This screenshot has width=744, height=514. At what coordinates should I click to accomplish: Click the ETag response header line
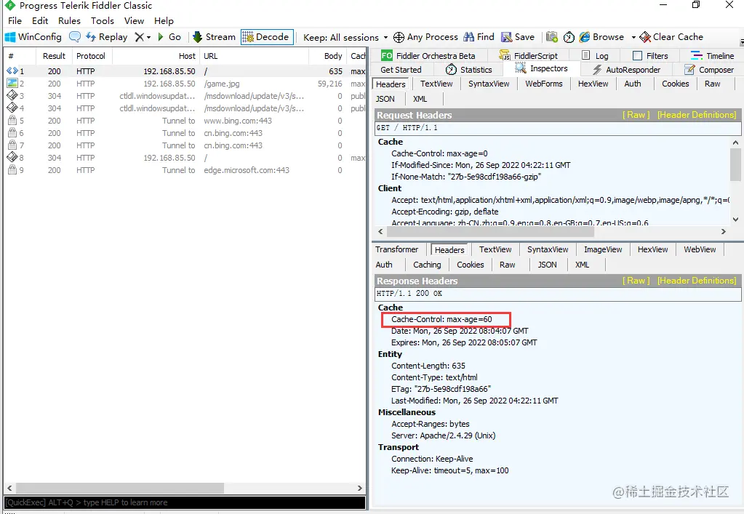(441, 389)
